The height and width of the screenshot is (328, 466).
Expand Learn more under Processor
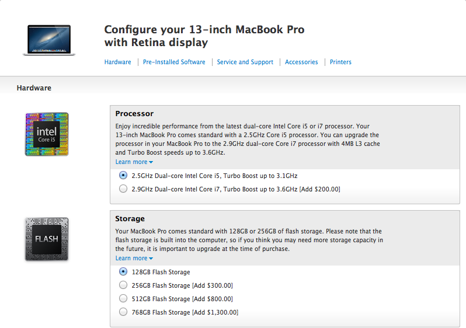[x=134, y=162]
